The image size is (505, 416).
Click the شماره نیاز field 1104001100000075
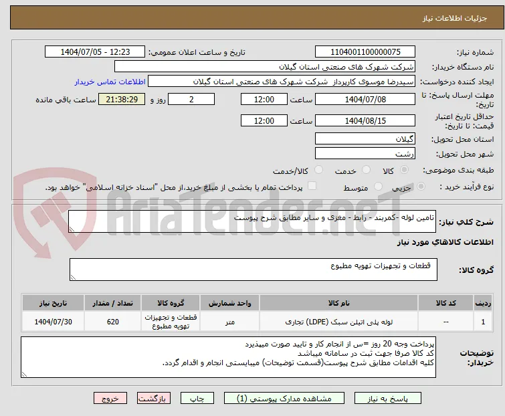pos(365,52)
